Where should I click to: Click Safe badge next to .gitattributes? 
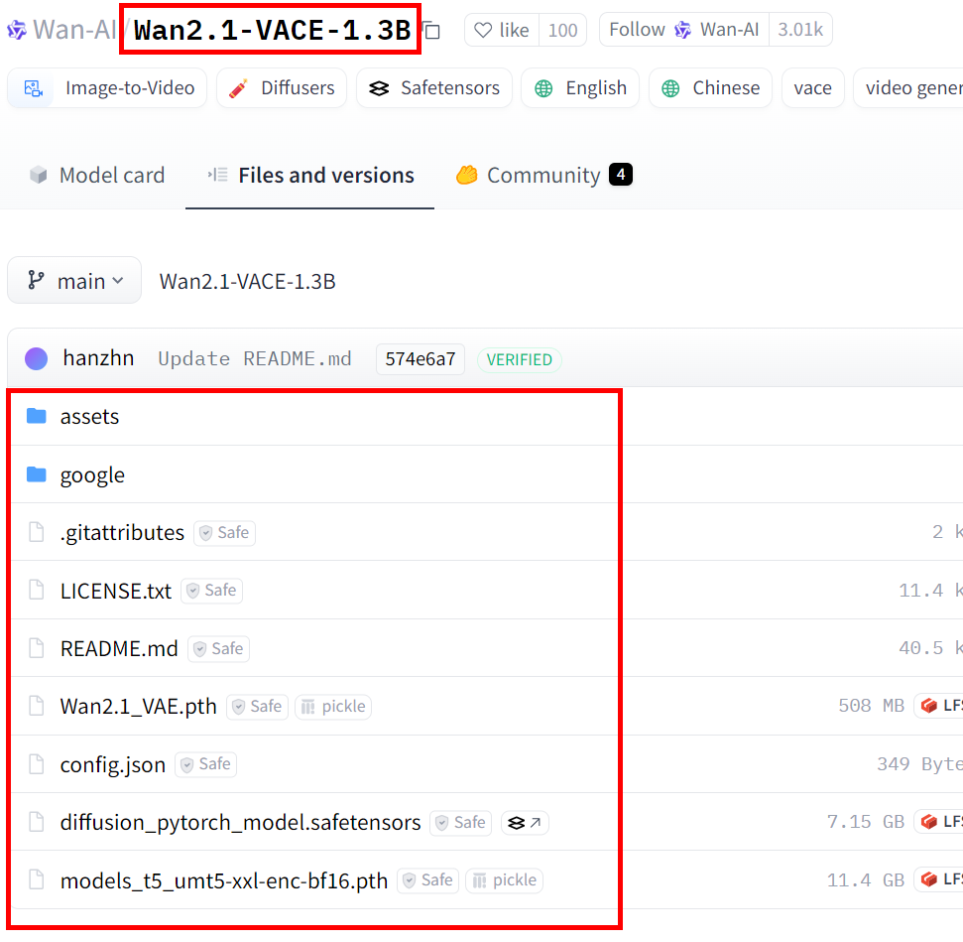[225, 532]
